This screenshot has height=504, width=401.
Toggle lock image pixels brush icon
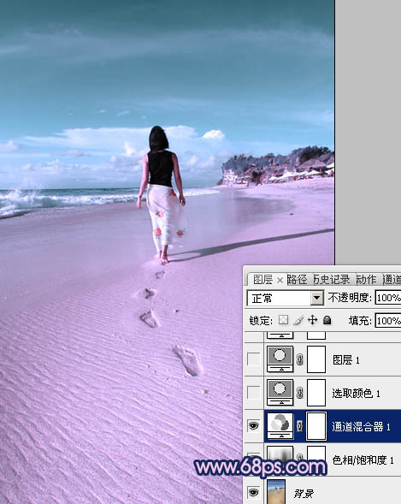[x=298, y=320]
